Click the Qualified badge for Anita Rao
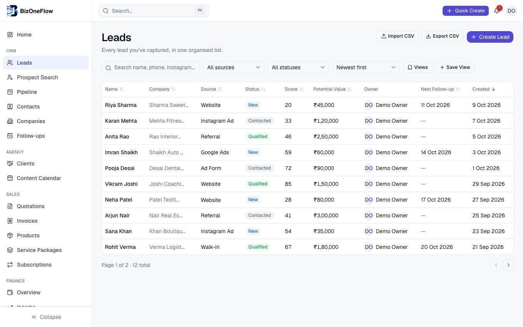The image size is (523, 327). pyautogui.click(x=258, y=137)
